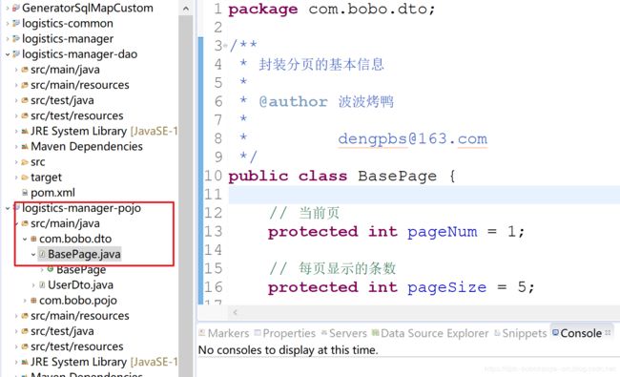The width and height of the screenshot is (620, 377).
Task: Collapse the Javadoc comment fold marker
Action: point(225,46)
